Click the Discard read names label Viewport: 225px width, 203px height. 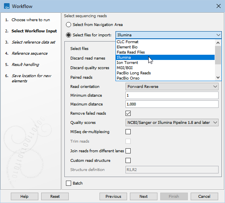pyautogui.click(x=88, y=58)
